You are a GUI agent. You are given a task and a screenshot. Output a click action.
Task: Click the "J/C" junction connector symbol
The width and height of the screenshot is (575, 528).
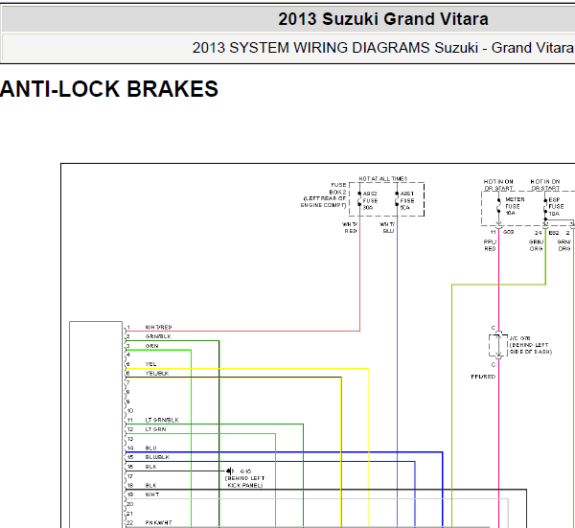[x=498, y=345]
